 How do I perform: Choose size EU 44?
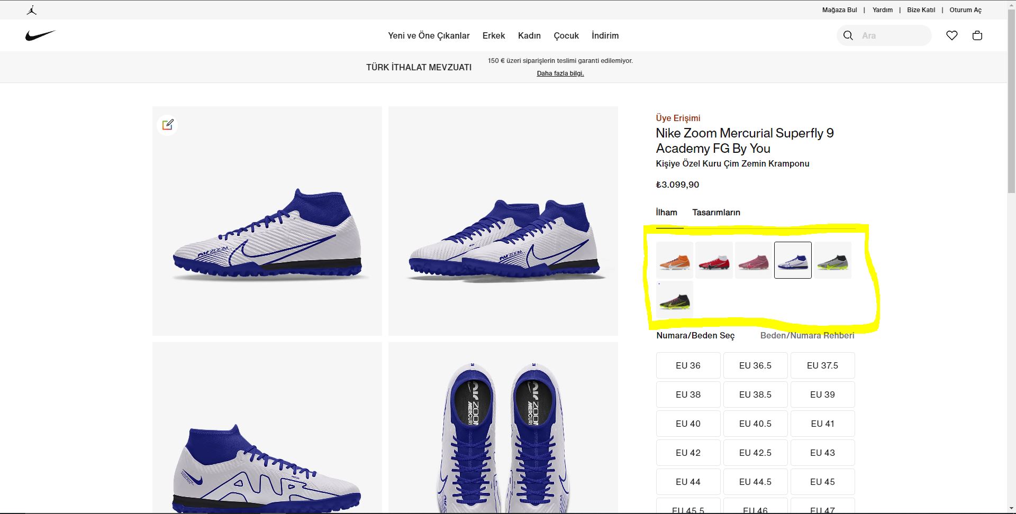tap(688, 482)
